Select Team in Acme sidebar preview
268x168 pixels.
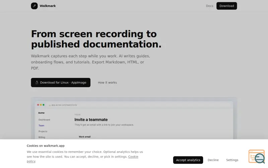tap(41, 125)
